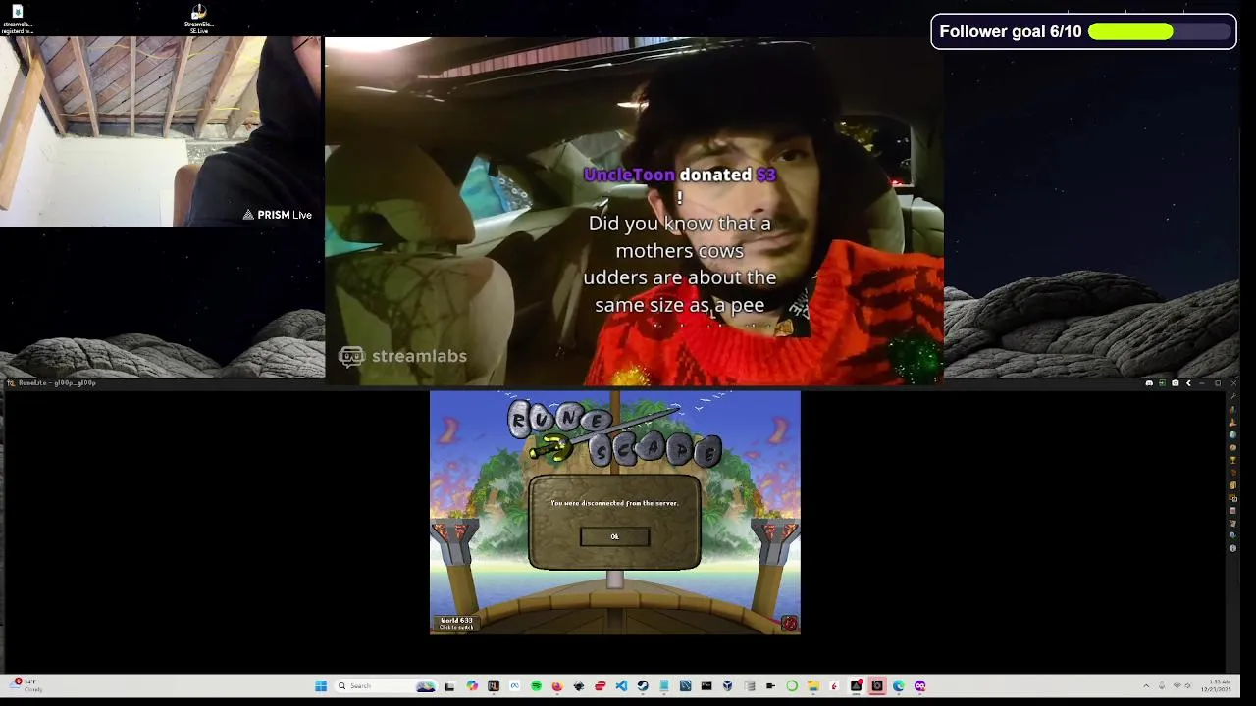Open Spotify from the taskbar

coord(536,685)
